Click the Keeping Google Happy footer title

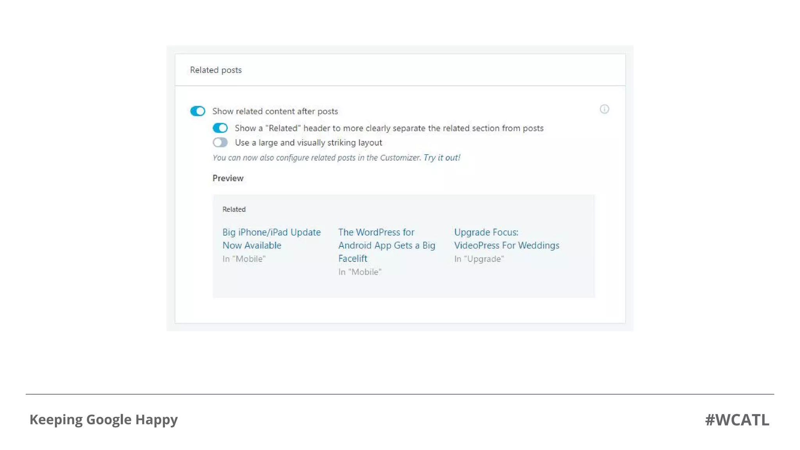tap(104, 420)
